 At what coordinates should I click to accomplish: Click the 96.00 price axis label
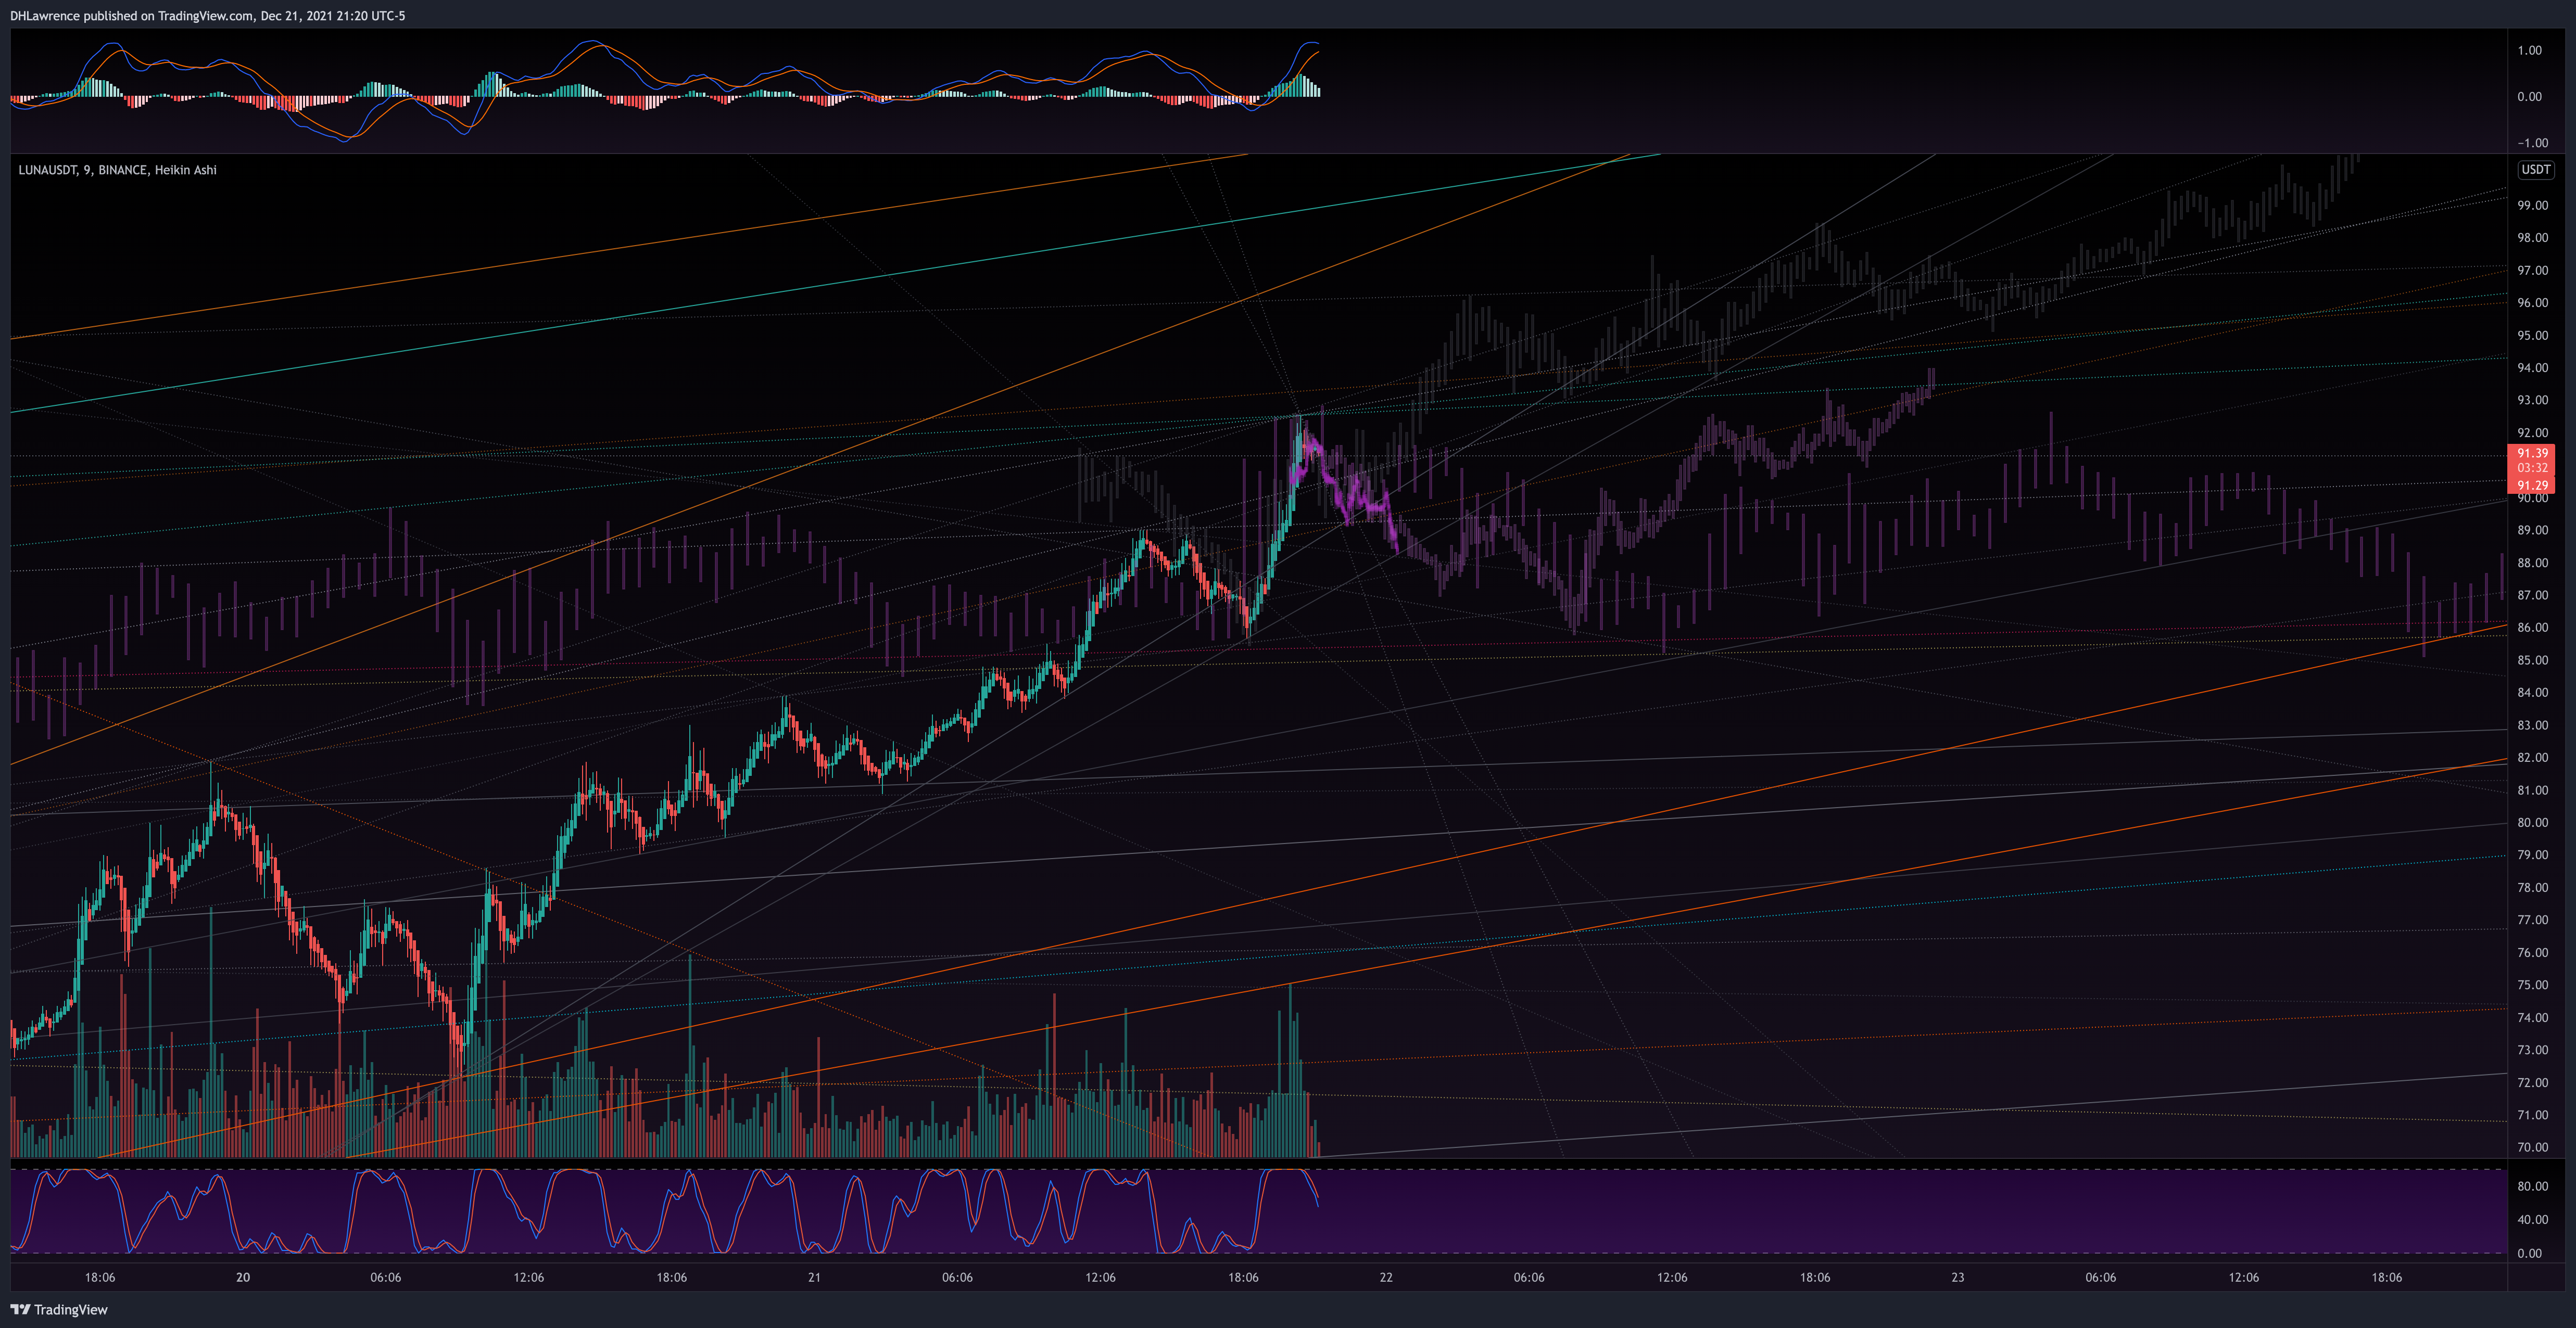click(x=2532, y=303)
